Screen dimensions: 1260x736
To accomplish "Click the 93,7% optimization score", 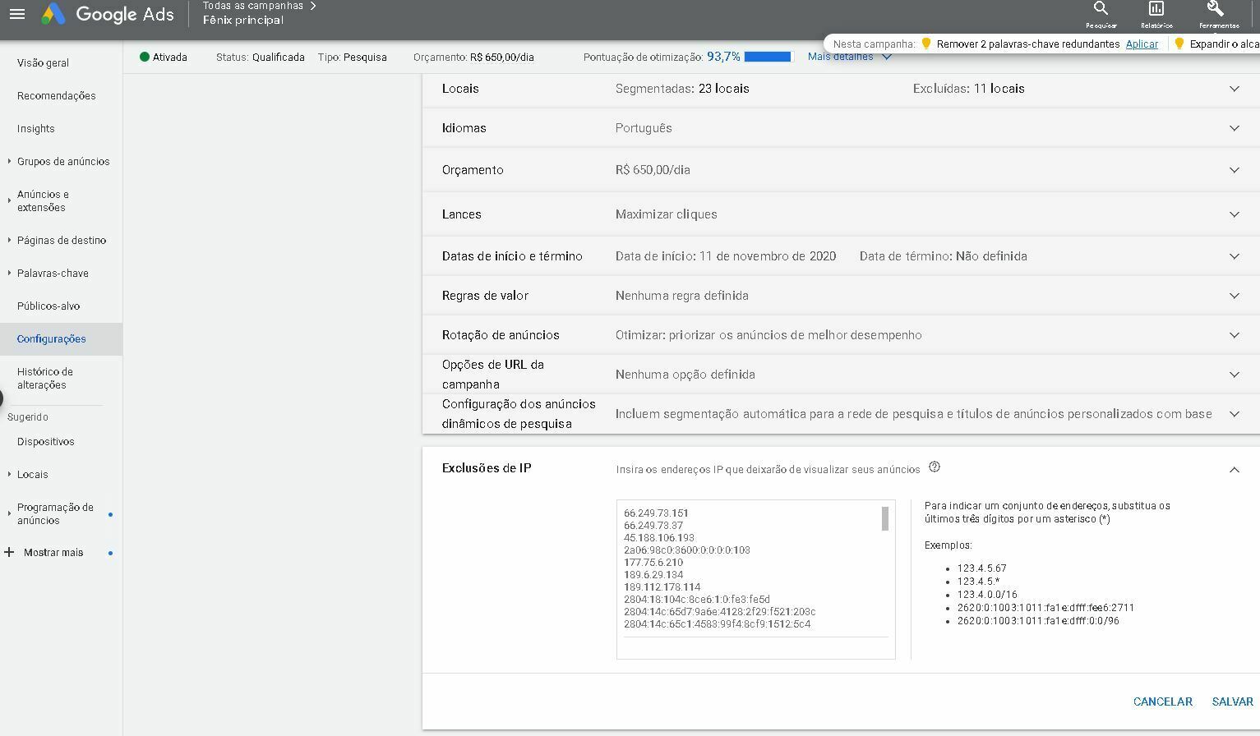I will (723, 57).
